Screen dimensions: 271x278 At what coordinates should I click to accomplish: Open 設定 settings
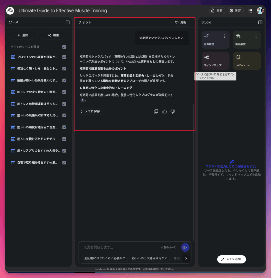(x=235, y=10)
